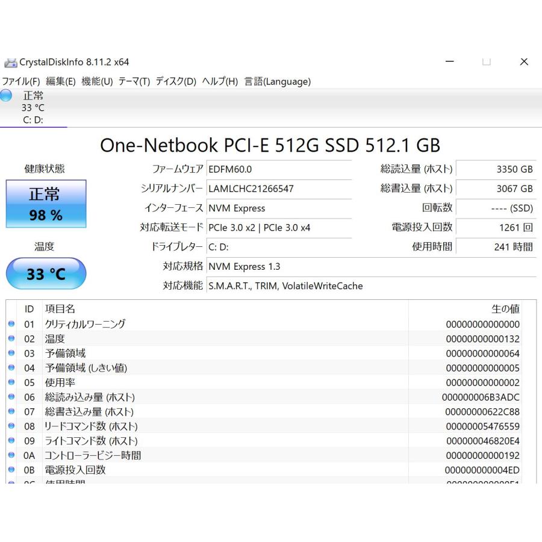The image size is (542, 542).
Task: Select the 温度 attribute row in table
Action: point(264,338)
